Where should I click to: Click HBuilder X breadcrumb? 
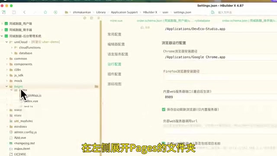[150, 12]
